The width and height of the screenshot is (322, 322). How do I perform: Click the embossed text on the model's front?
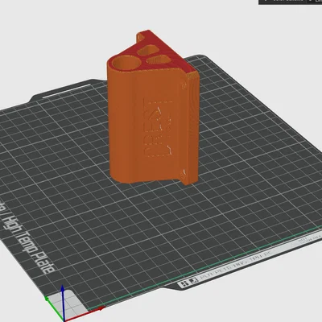[x=159, y=127]
